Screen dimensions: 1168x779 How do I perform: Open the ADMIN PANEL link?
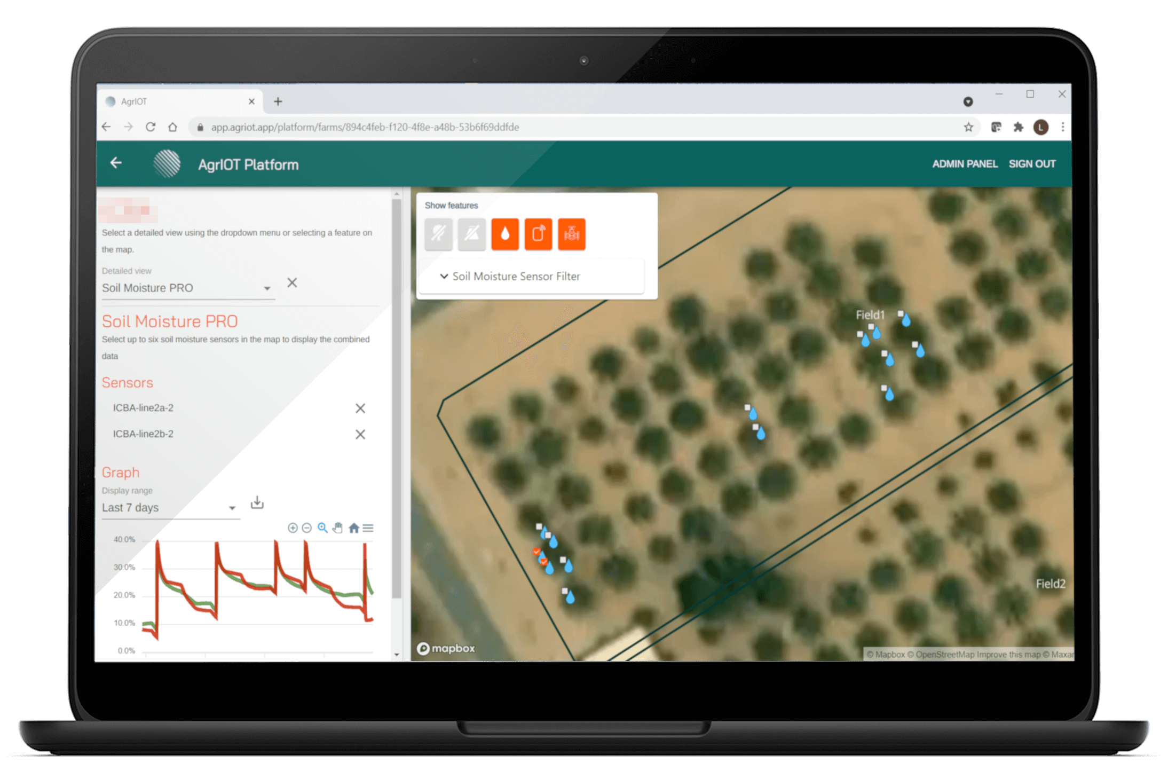tap(964, 164)
